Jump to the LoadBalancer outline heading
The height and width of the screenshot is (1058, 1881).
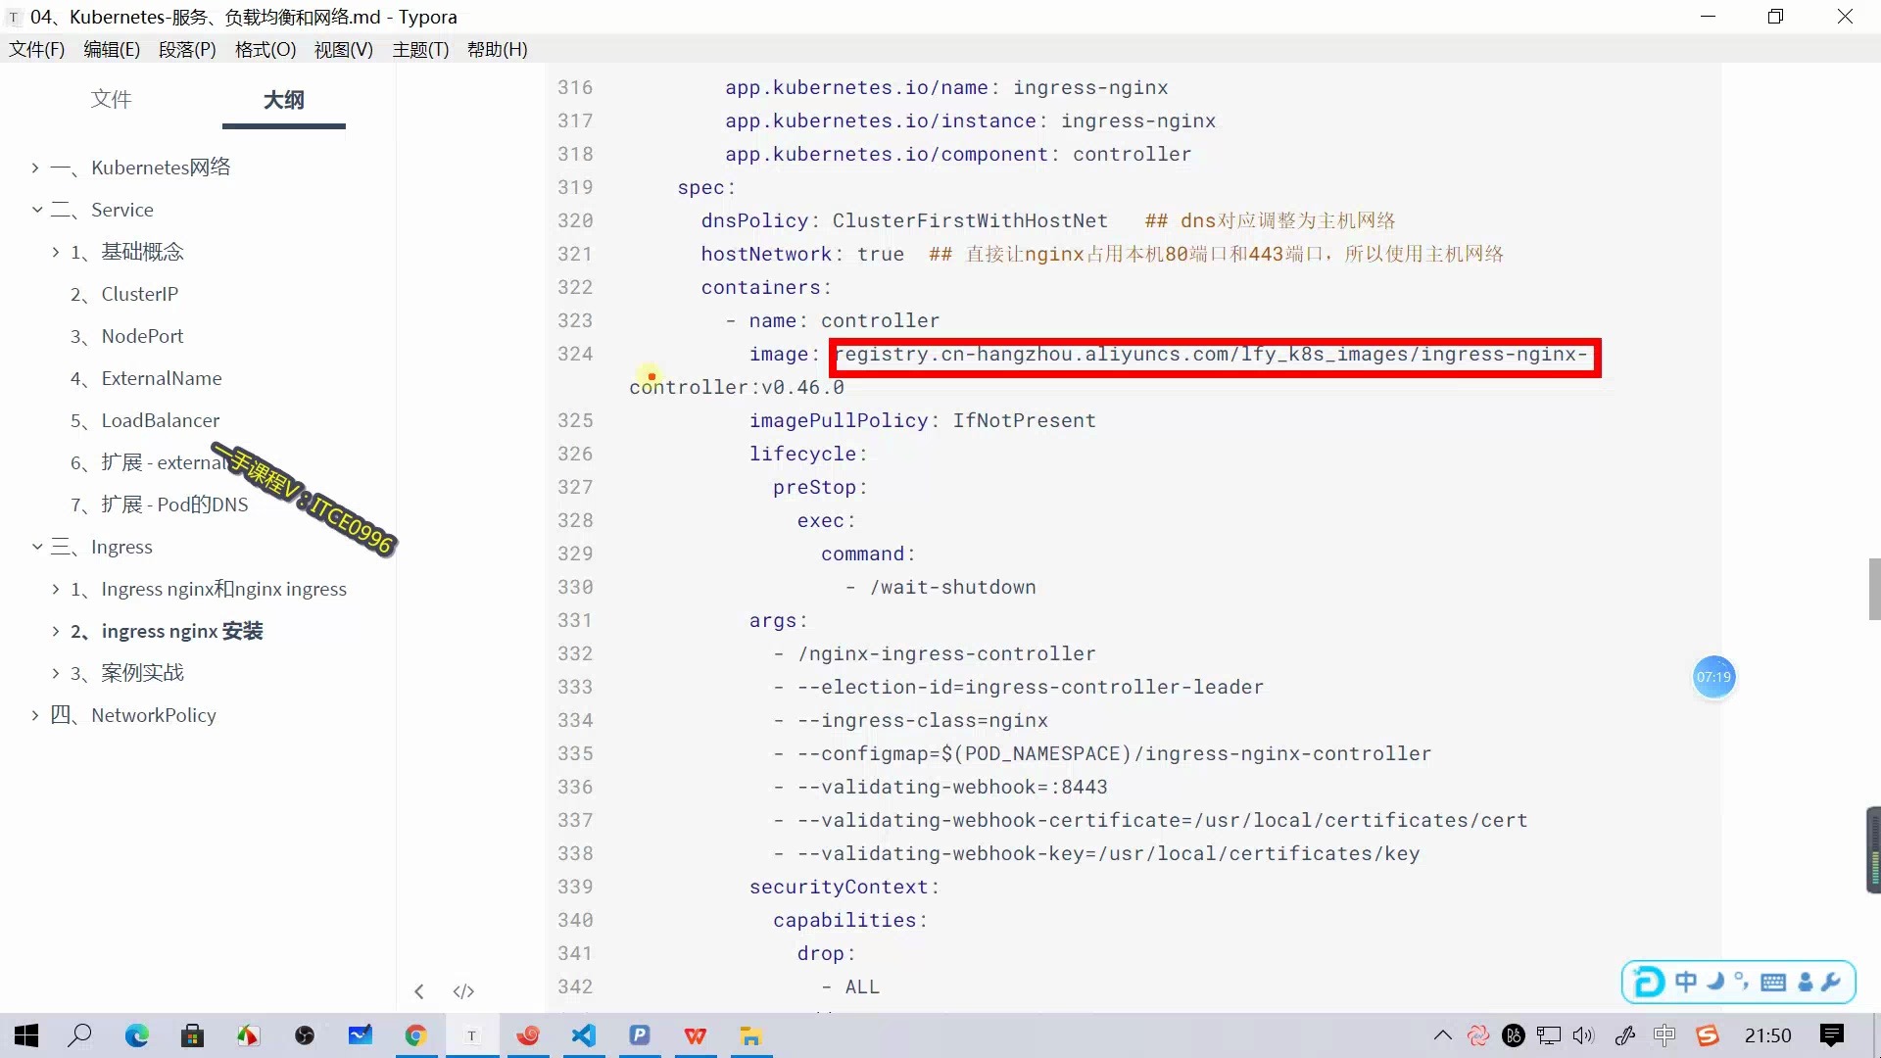pos(160,420)
